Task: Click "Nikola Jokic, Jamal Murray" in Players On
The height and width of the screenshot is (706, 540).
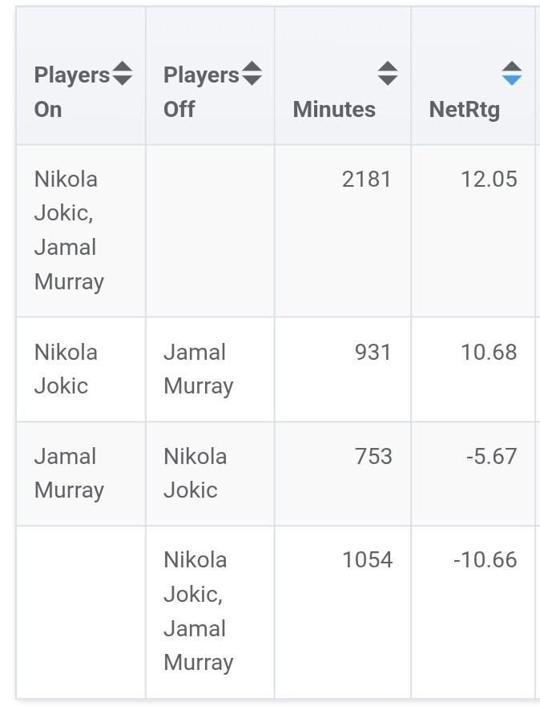Action: 69,230
